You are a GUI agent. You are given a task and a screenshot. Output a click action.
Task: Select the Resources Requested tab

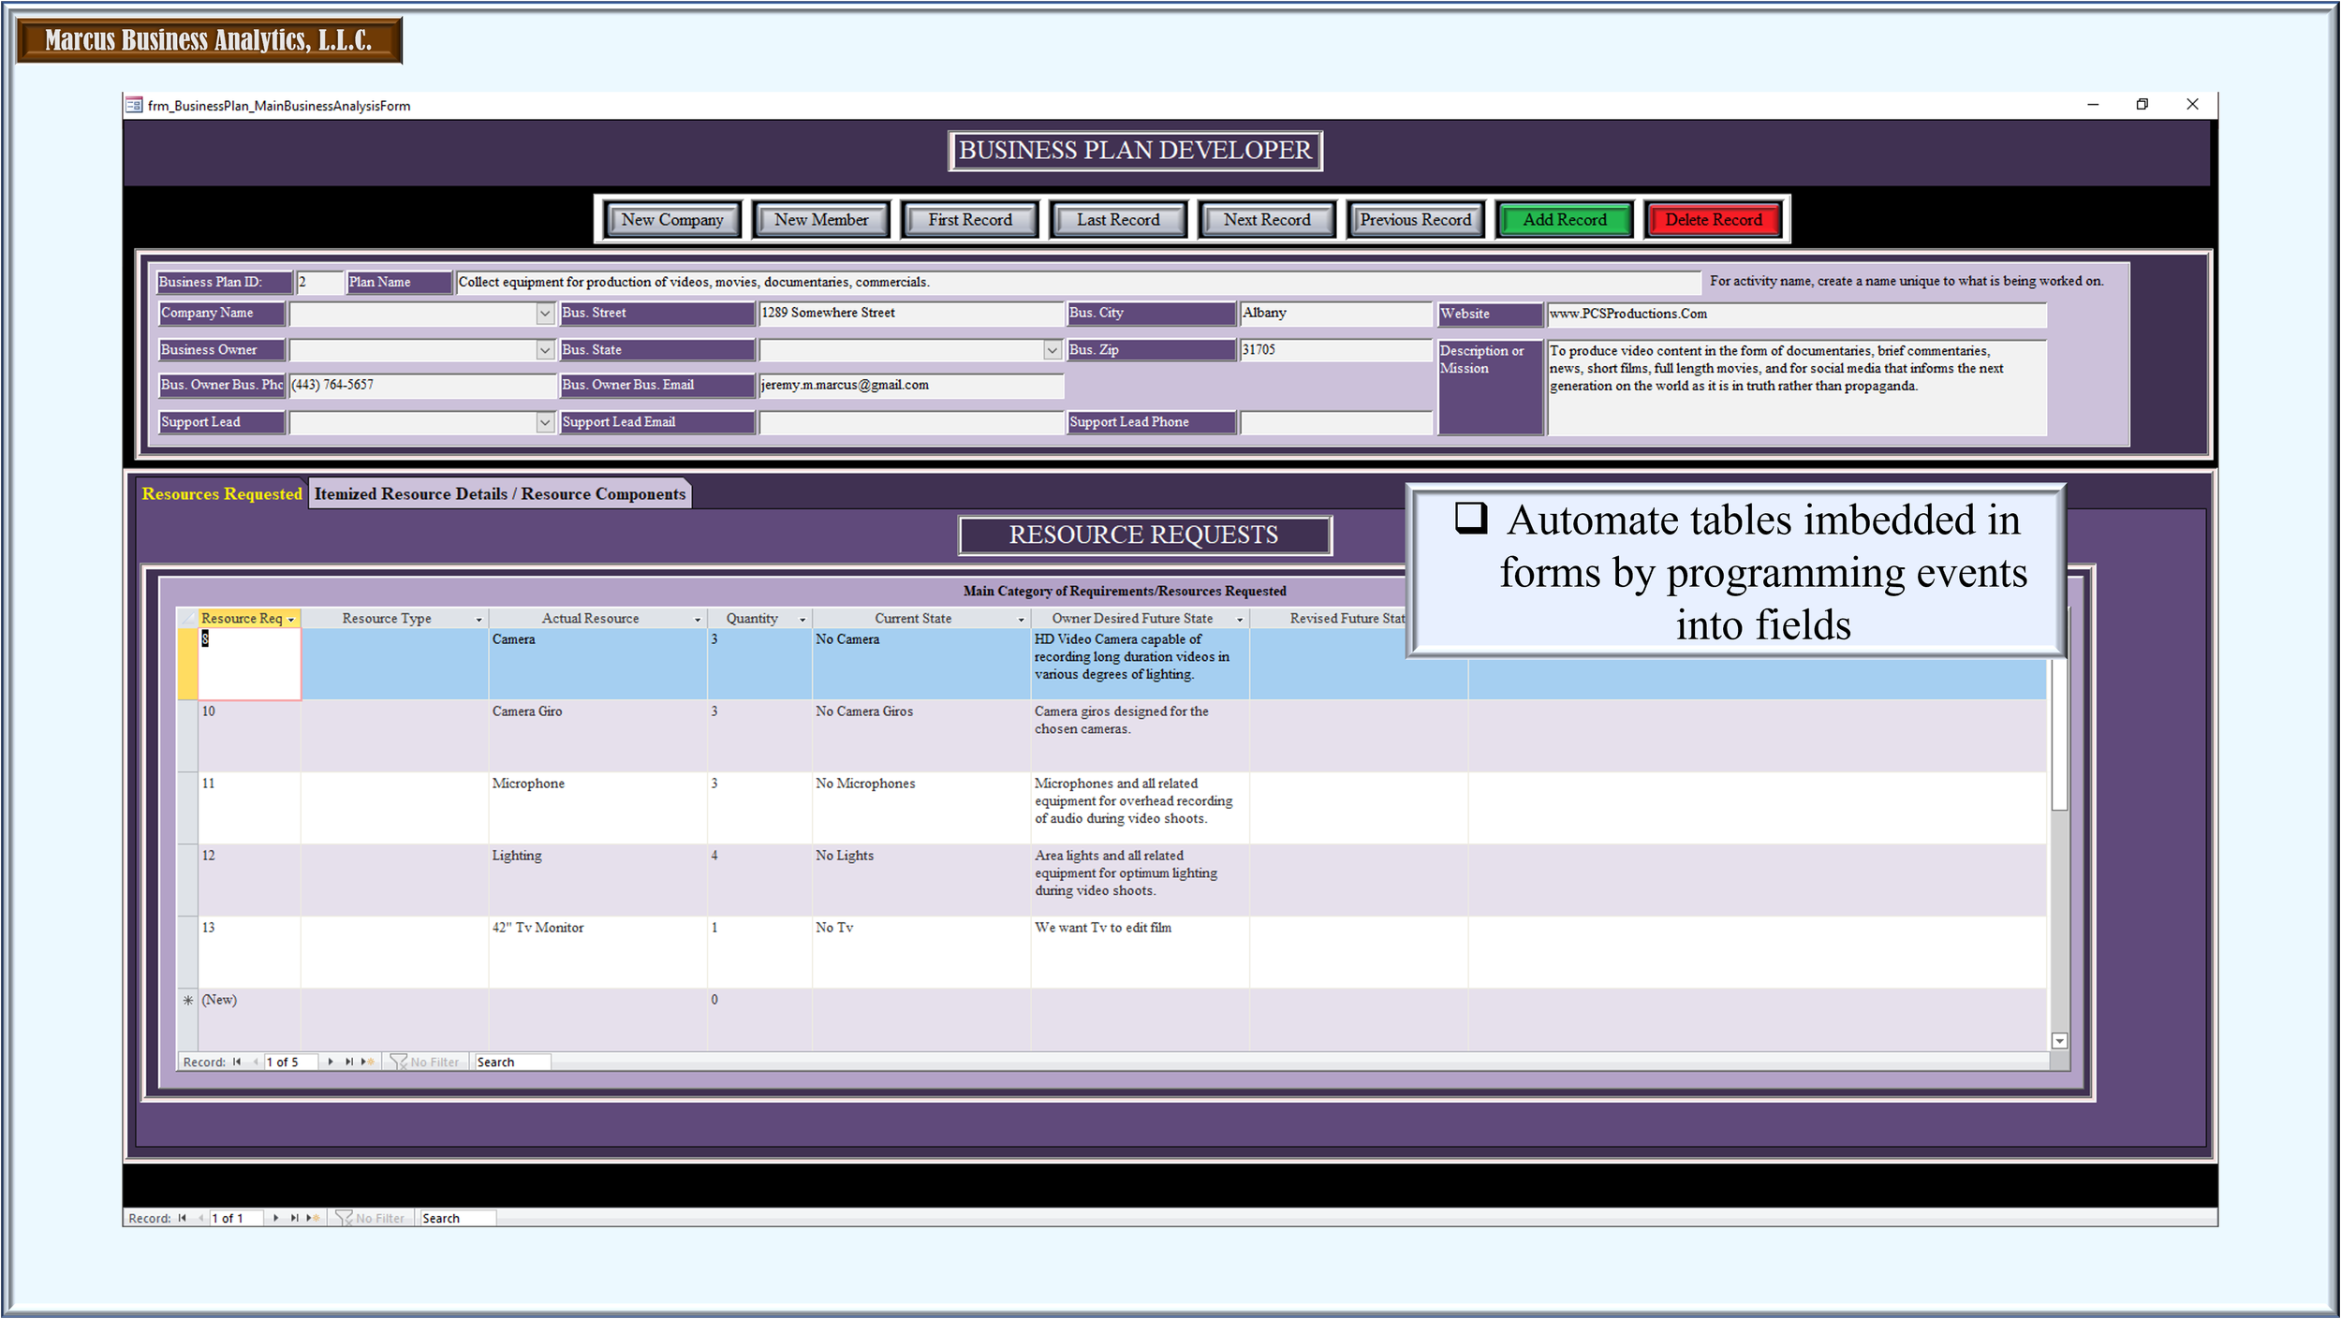click(x=222, y=493)
